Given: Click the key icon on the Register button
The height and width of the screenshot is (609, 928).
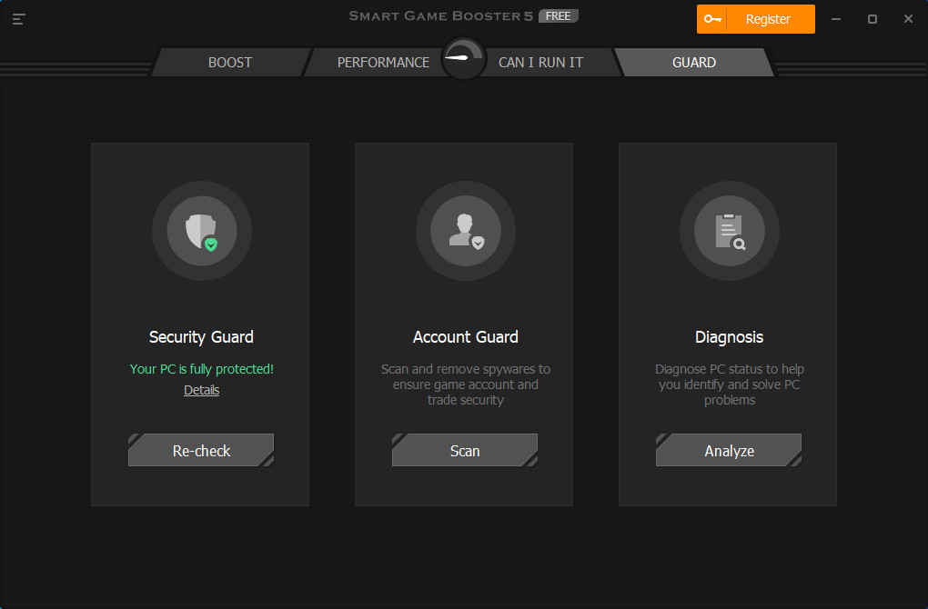Looking at the screenshot, I should tap(714, 18).
